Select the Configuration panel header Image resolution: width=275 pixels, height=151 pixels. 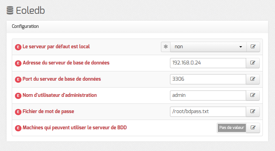[137, 27]
